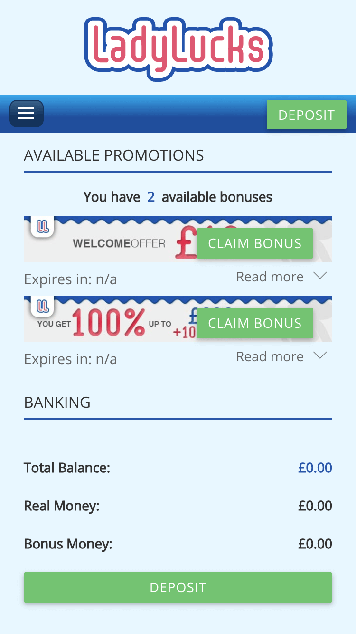Expand Welcome Offer details chevron arrow
The image size is (356, 634).
click(321, 276)
